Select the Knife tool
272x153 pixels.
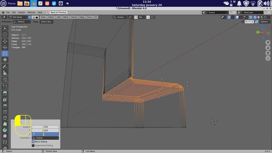click(5, 118)
